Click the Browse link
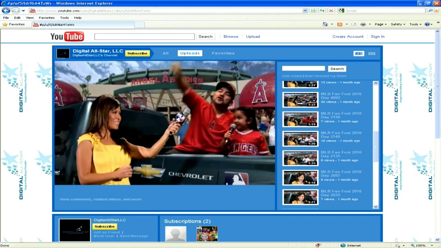The image size is (441, 248). [x=231, y=37]
